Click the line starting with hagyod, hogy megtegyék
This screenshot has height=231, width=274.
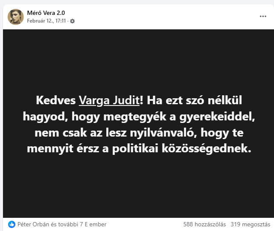(x=139, y=117)
